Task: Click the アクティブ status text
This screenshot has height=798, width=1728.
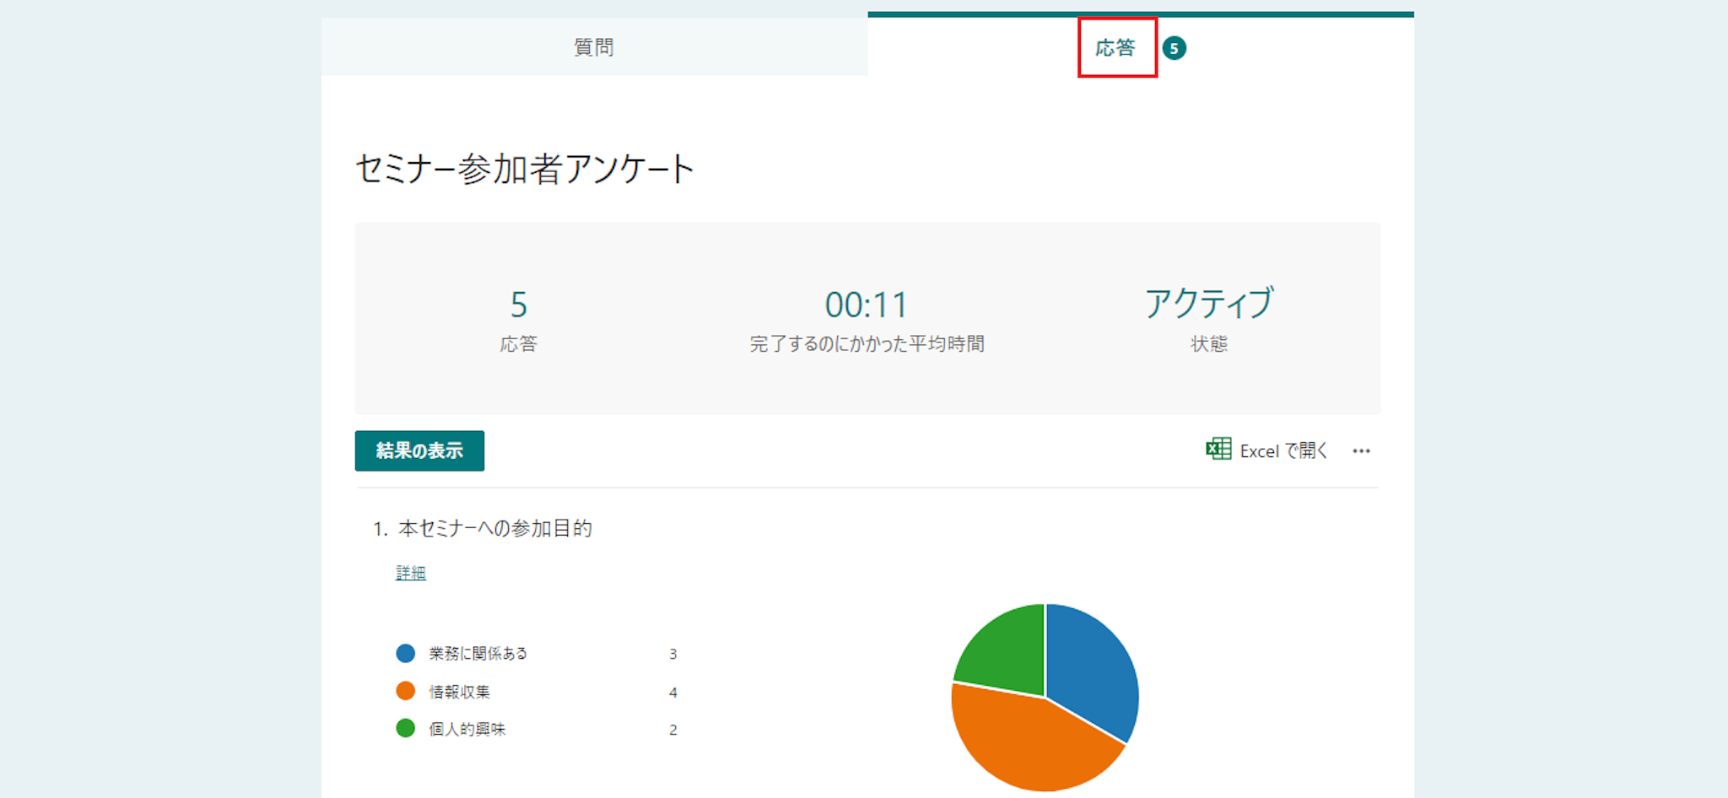Action: pos(1208,304)
